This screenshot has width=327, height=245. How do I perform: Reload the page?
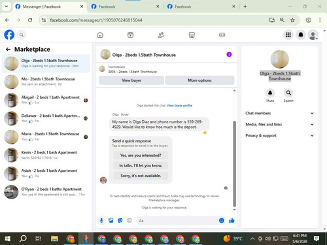(30, 20)
